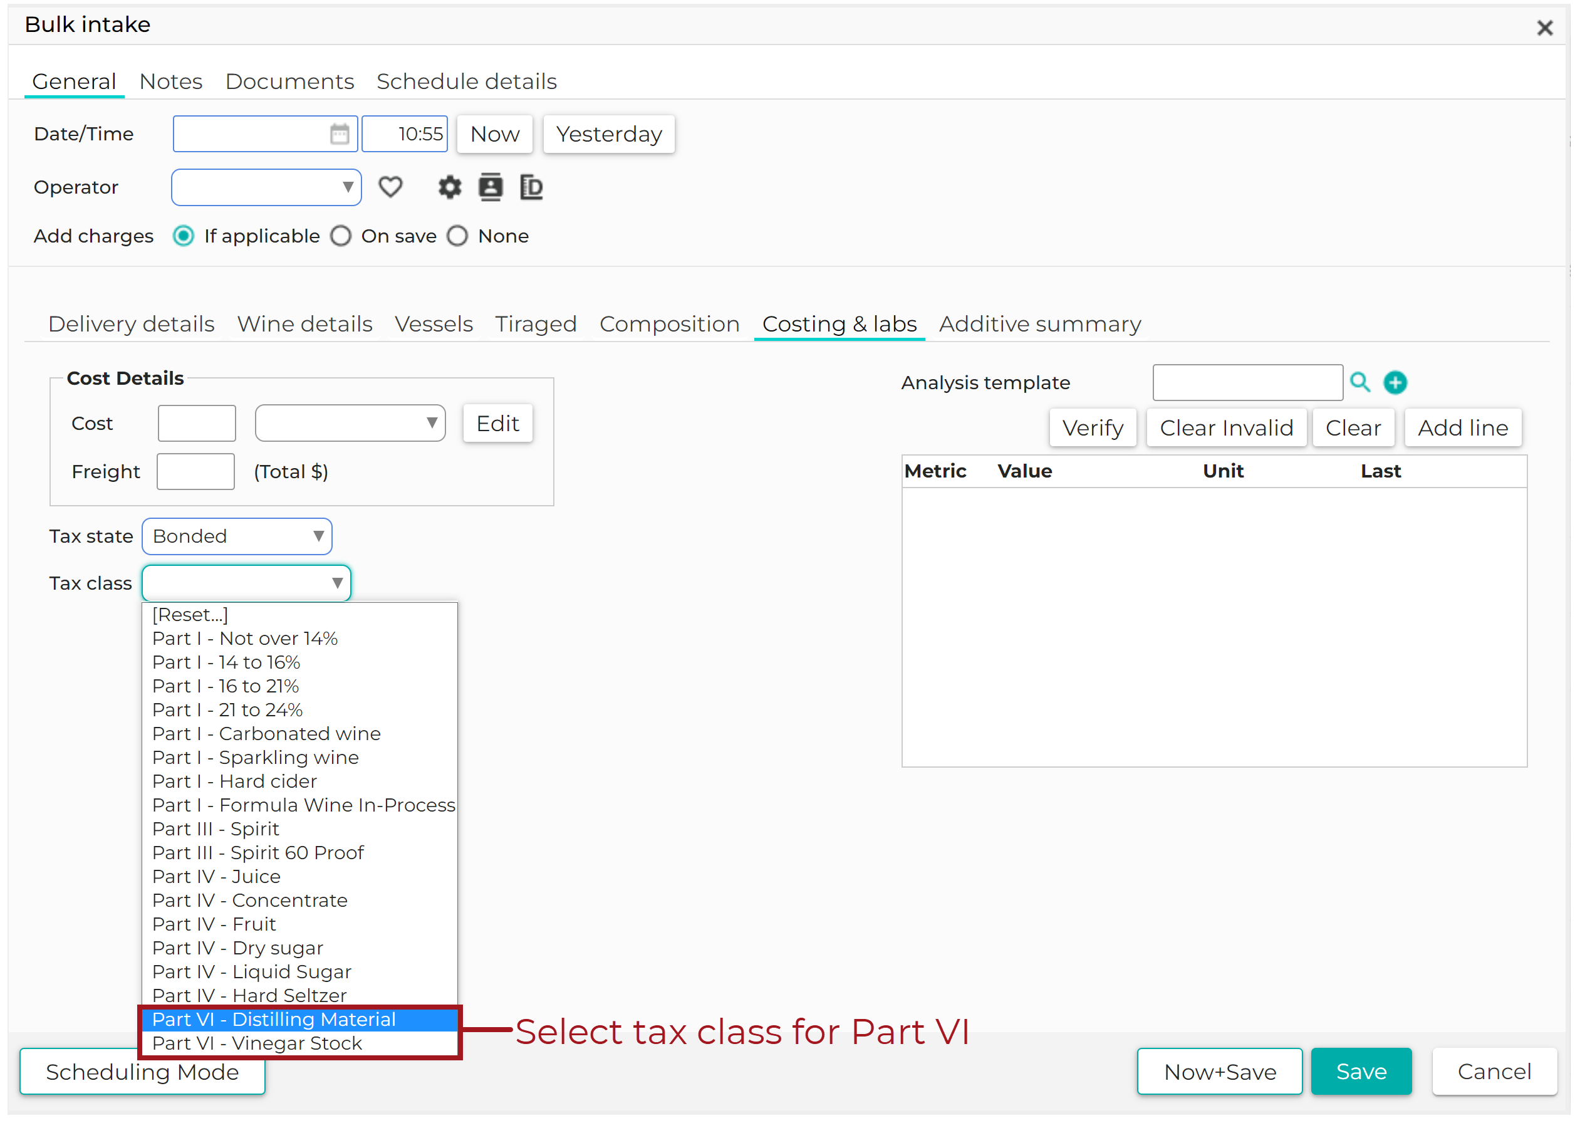The image size is (1580, 1123).
Task: Click the Verify button
Action: coord(1093,428)
